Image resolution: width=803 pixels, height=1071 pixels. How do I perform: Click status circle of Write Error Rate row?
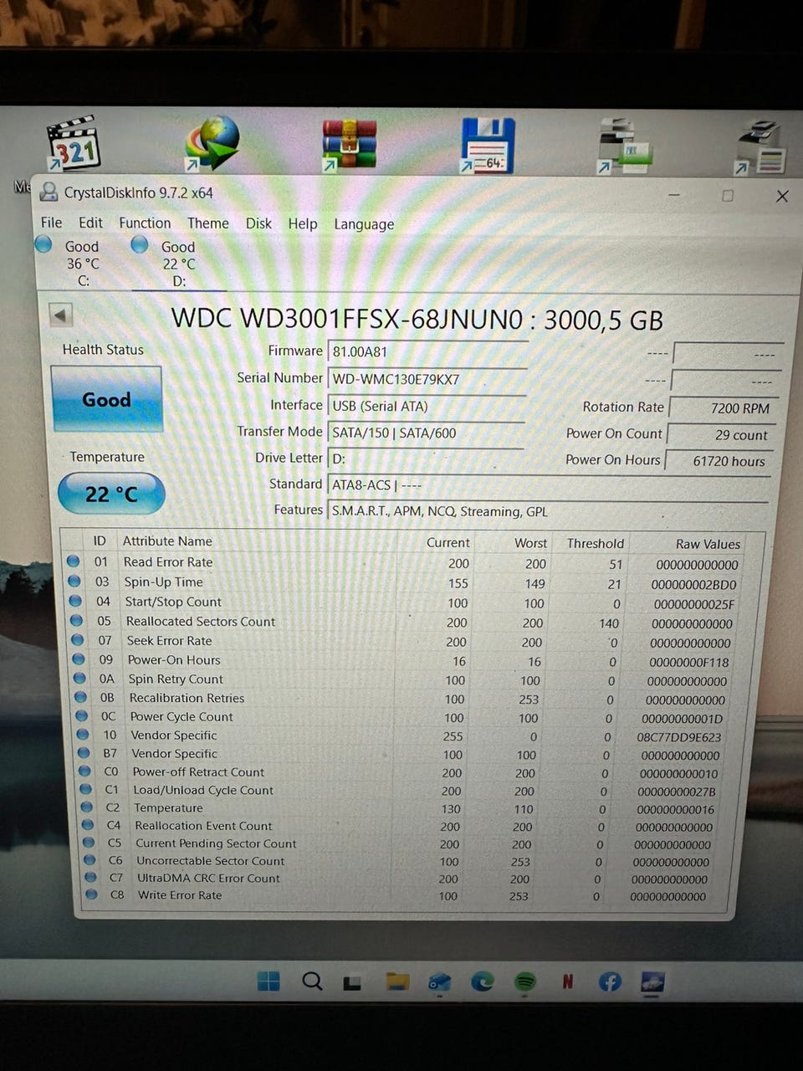click(92, 894)
